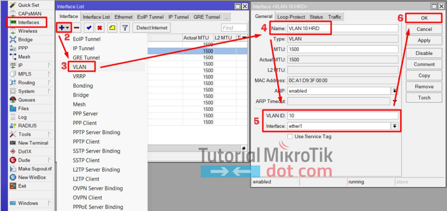Screen dimensions: 447x211
Task: Switch to the GRE Tunnel tab
Action: point(206,17)
